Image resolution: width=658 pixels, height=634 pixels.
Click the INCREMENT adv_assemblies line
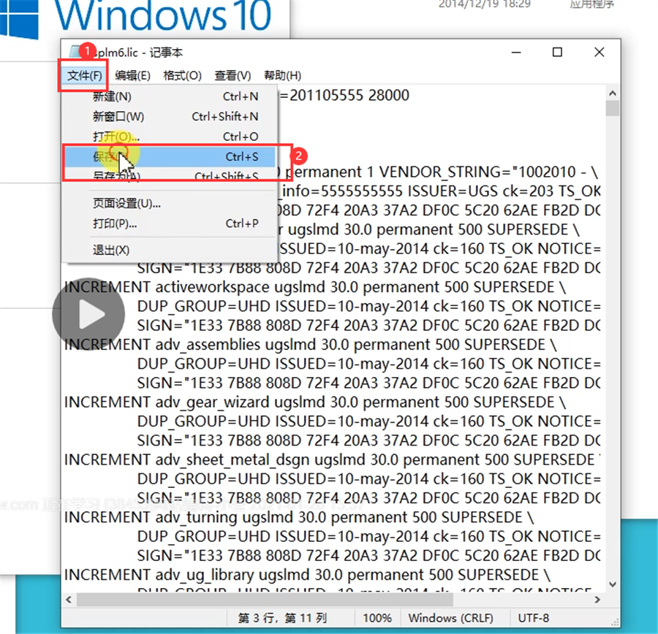(310, 345)
